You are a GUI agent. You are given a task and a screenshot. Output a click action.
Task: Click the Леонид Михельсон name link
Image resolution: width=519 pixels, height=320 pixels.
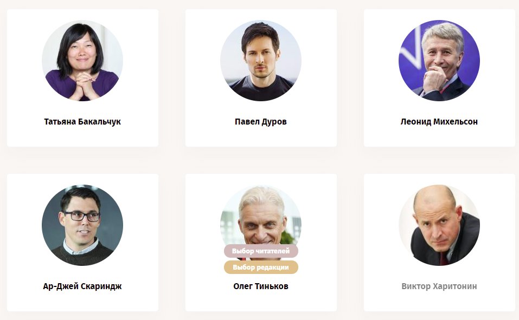(439, 122)
